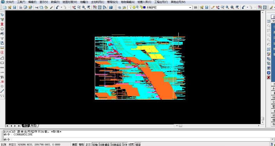Open the 工程应用(C) menu
The height and width of the screenshot is (146, 275).
tap(161, 2)
